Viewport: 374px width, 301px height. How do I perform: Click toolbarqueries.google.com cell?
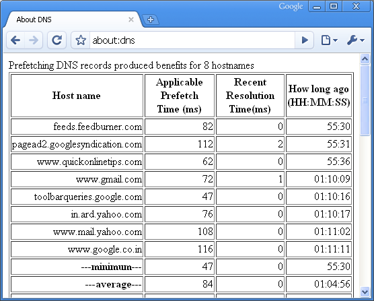[77, 197]
